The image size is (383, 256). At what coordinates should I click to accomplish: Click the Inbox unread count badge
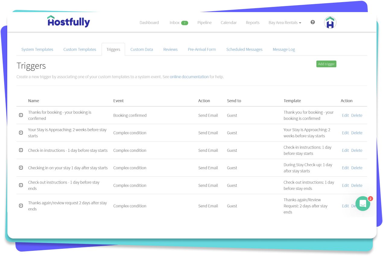(185, 23)
